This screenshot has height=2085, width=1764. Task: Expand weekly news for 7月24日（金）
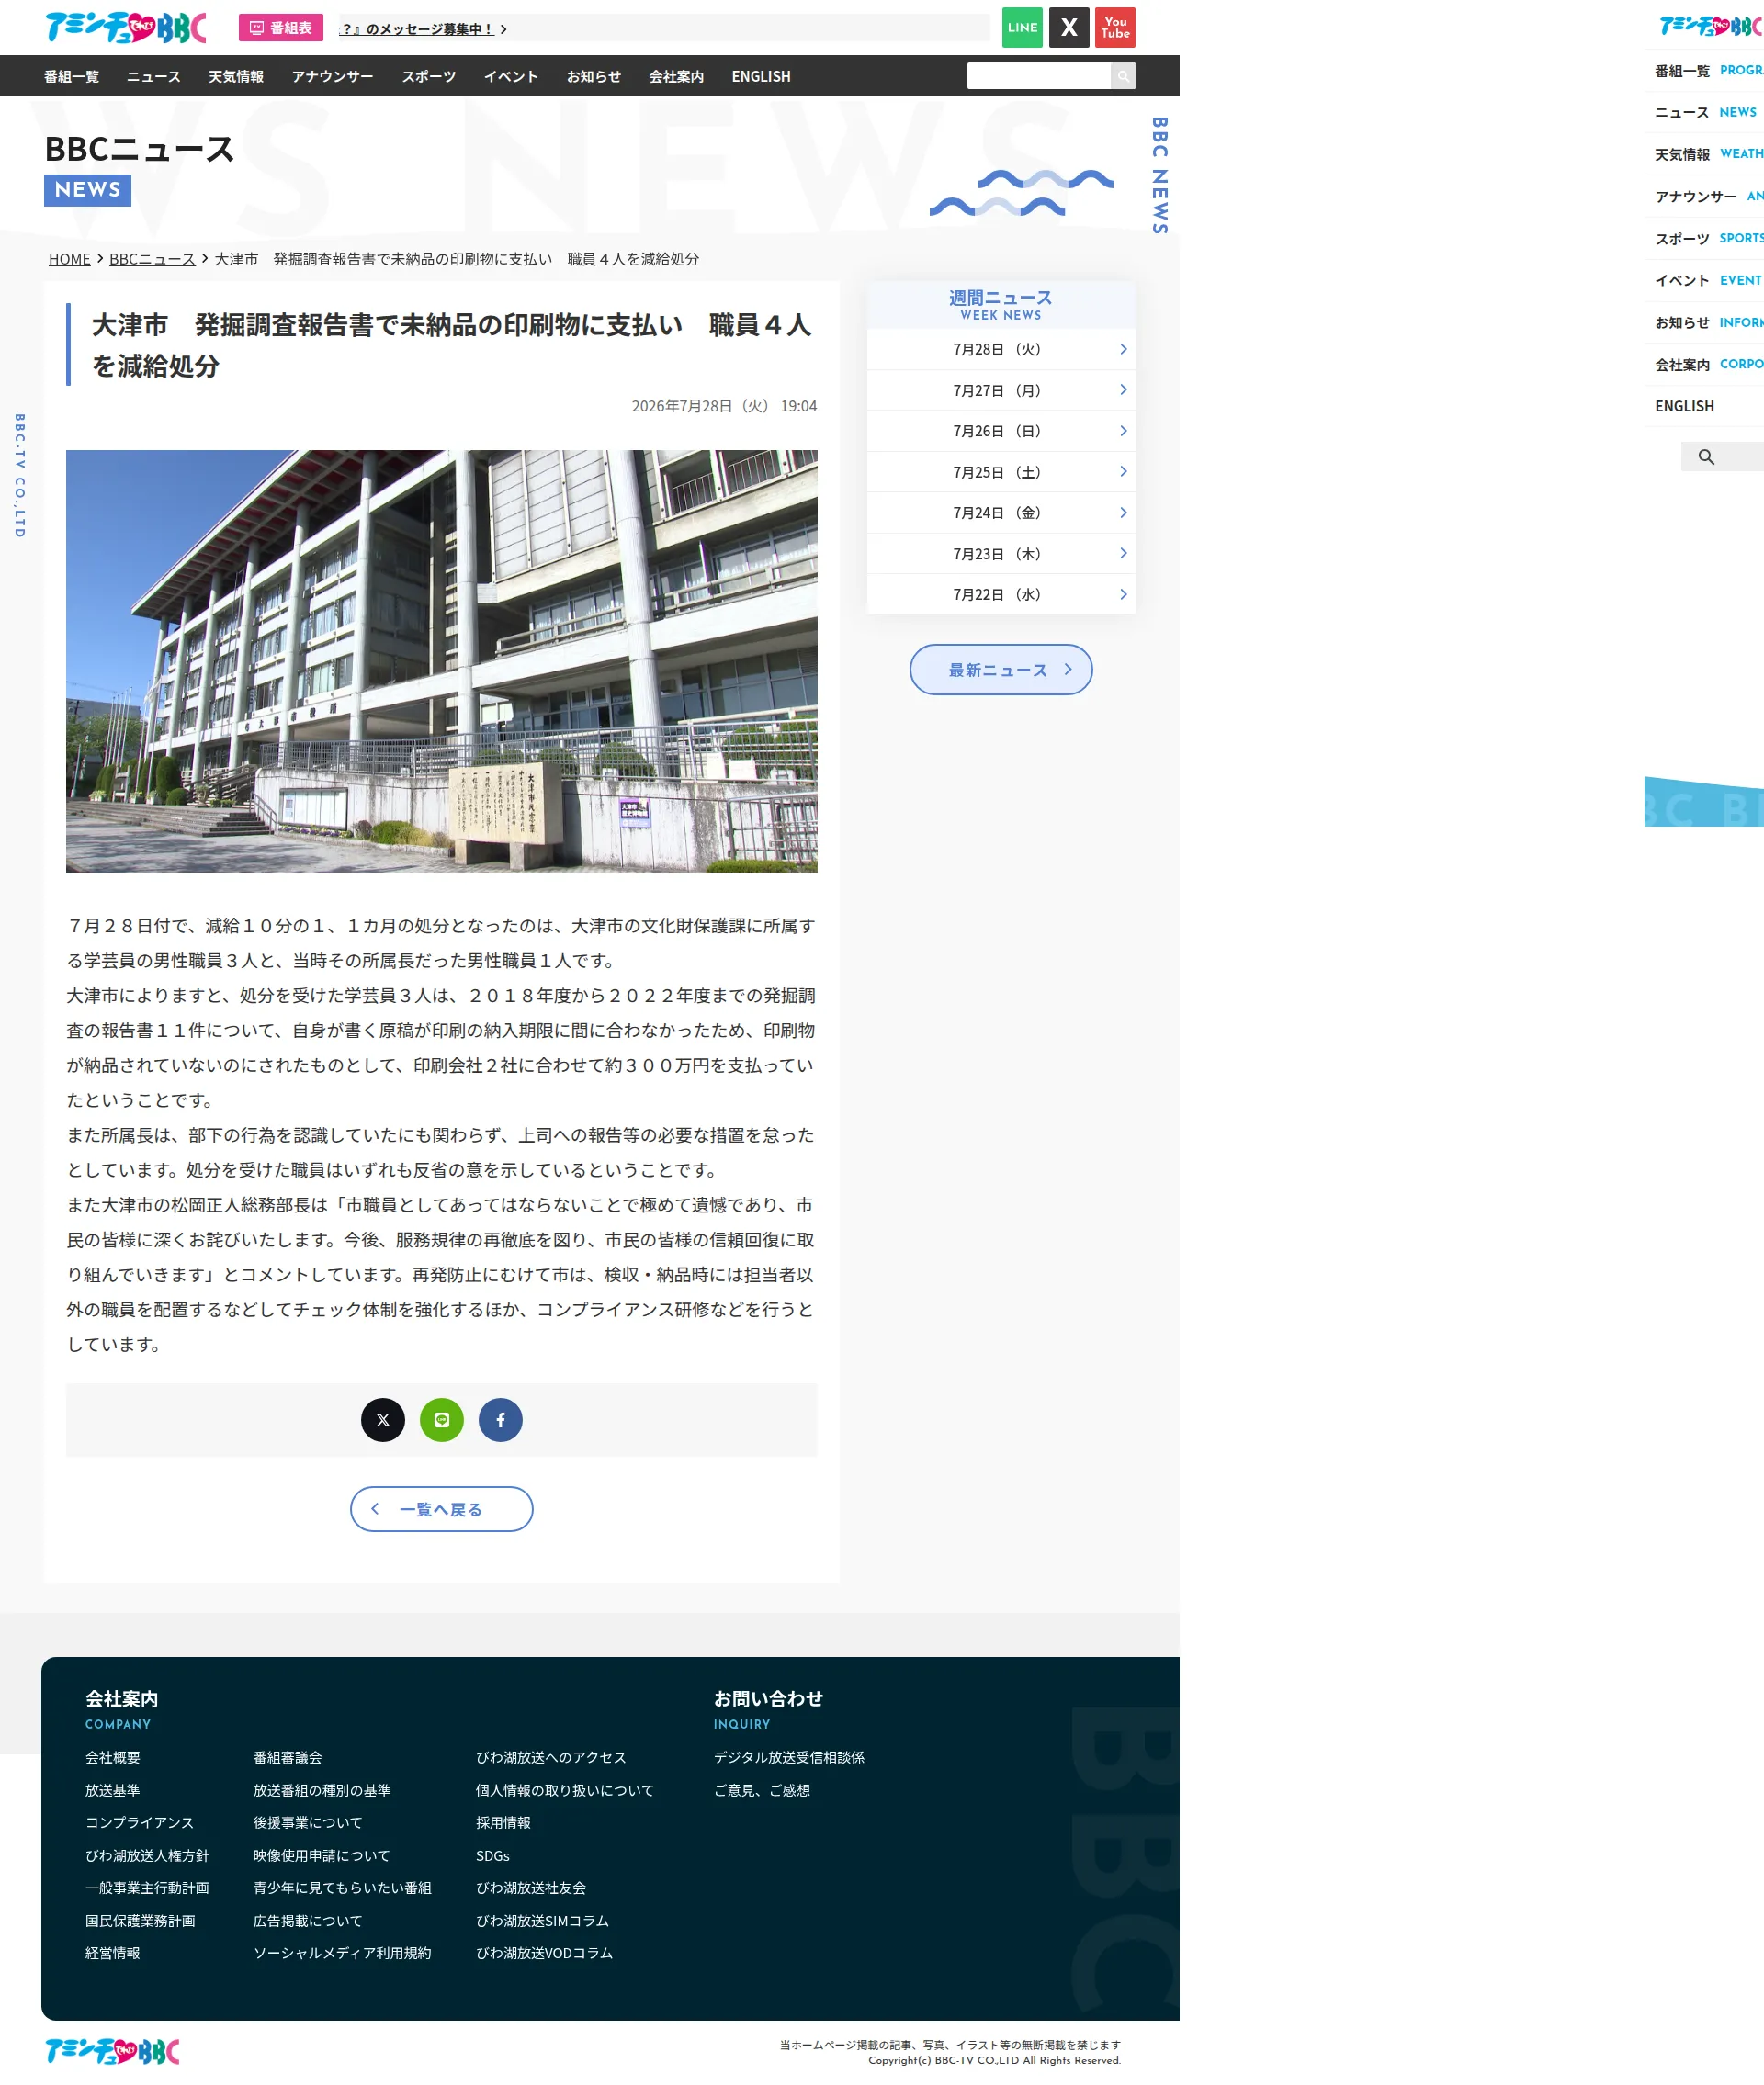[x=1000, y=513]
